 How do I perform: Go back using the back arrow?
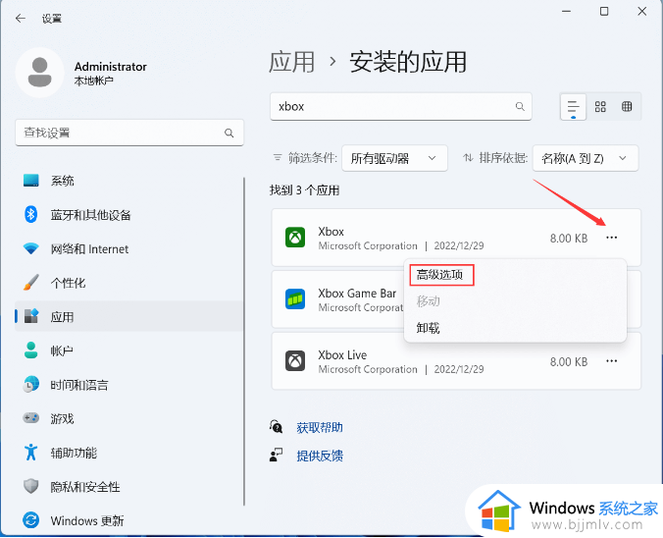(x=21, y=19)
